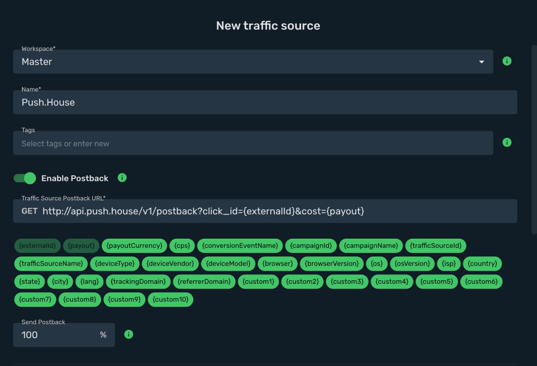This screenshot has width=537, height=366.
Task: Insert the {custom7} token
Action: pos(35,299)
